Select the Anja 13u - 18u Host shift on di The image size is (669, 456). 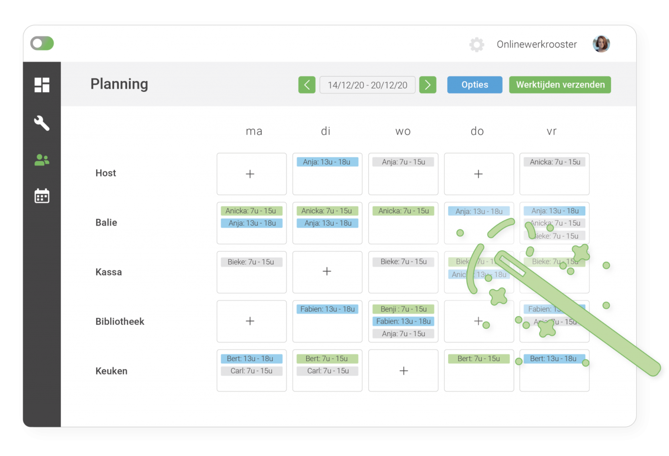pos(327,162)
